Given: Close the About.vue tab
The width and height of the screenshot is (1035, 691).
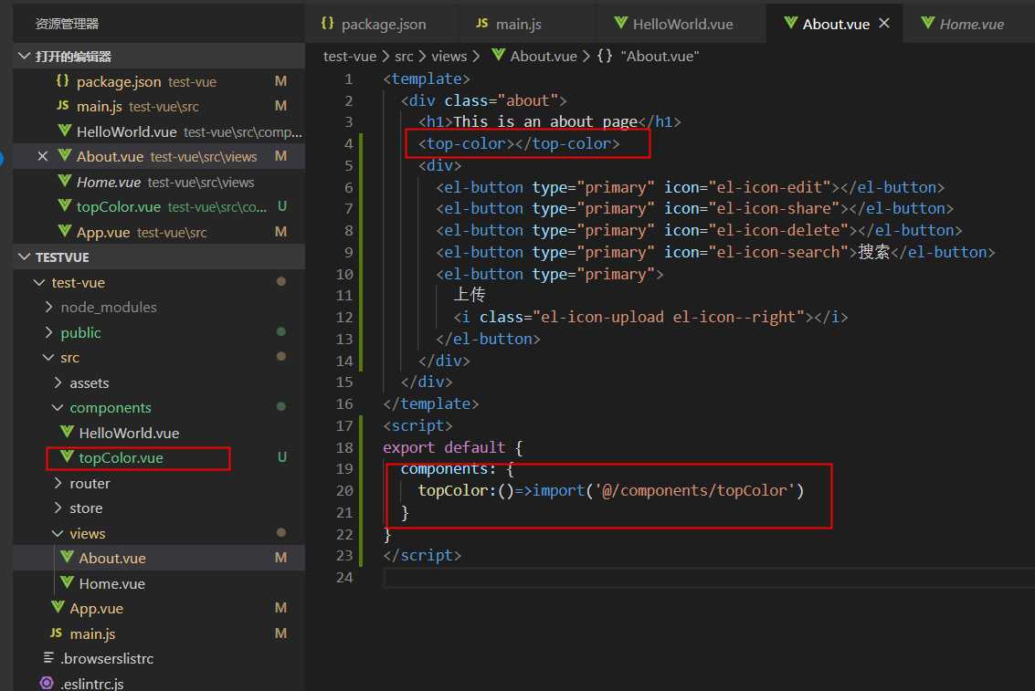Looking at the screenshot, I should click(x=884, y=24).
